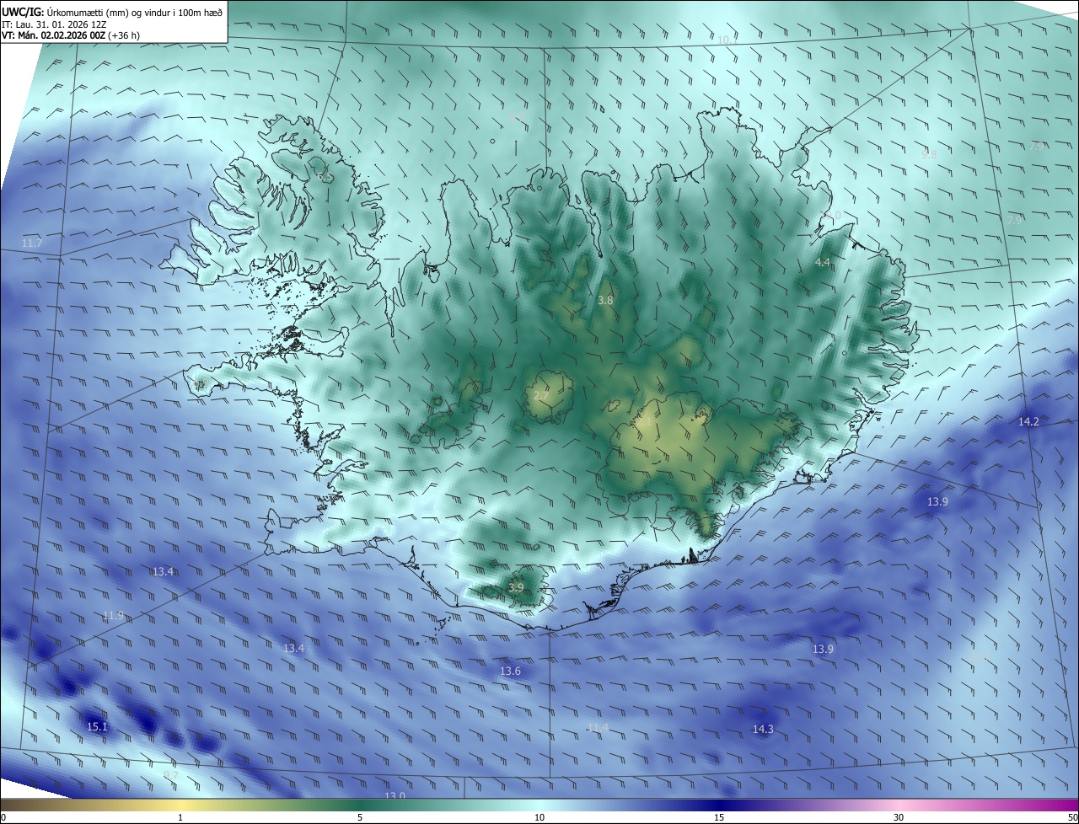The width and height of the screenshot is (1079, 824).
Task: Click the 10.1 value on the map
Action: [728, 40]
